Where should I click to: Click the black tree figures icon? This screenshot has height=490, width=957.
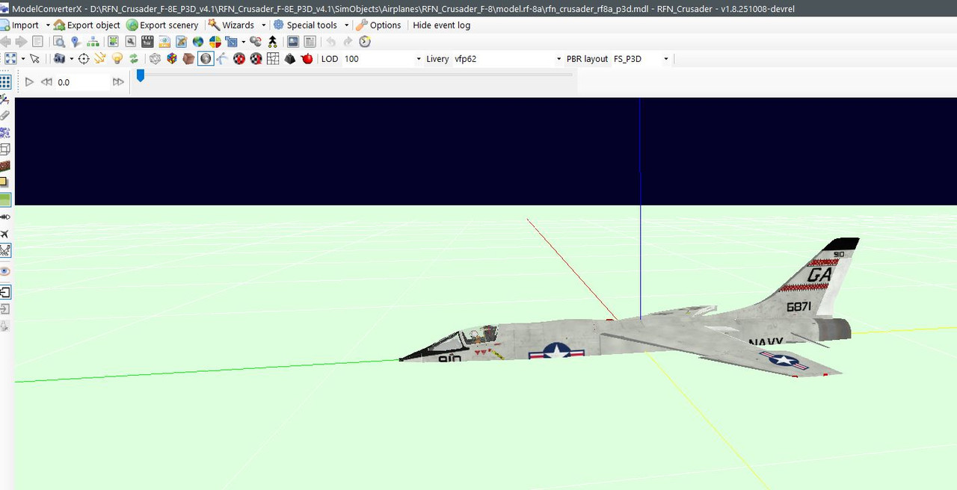pyautogui.click(x=273, y=42)
